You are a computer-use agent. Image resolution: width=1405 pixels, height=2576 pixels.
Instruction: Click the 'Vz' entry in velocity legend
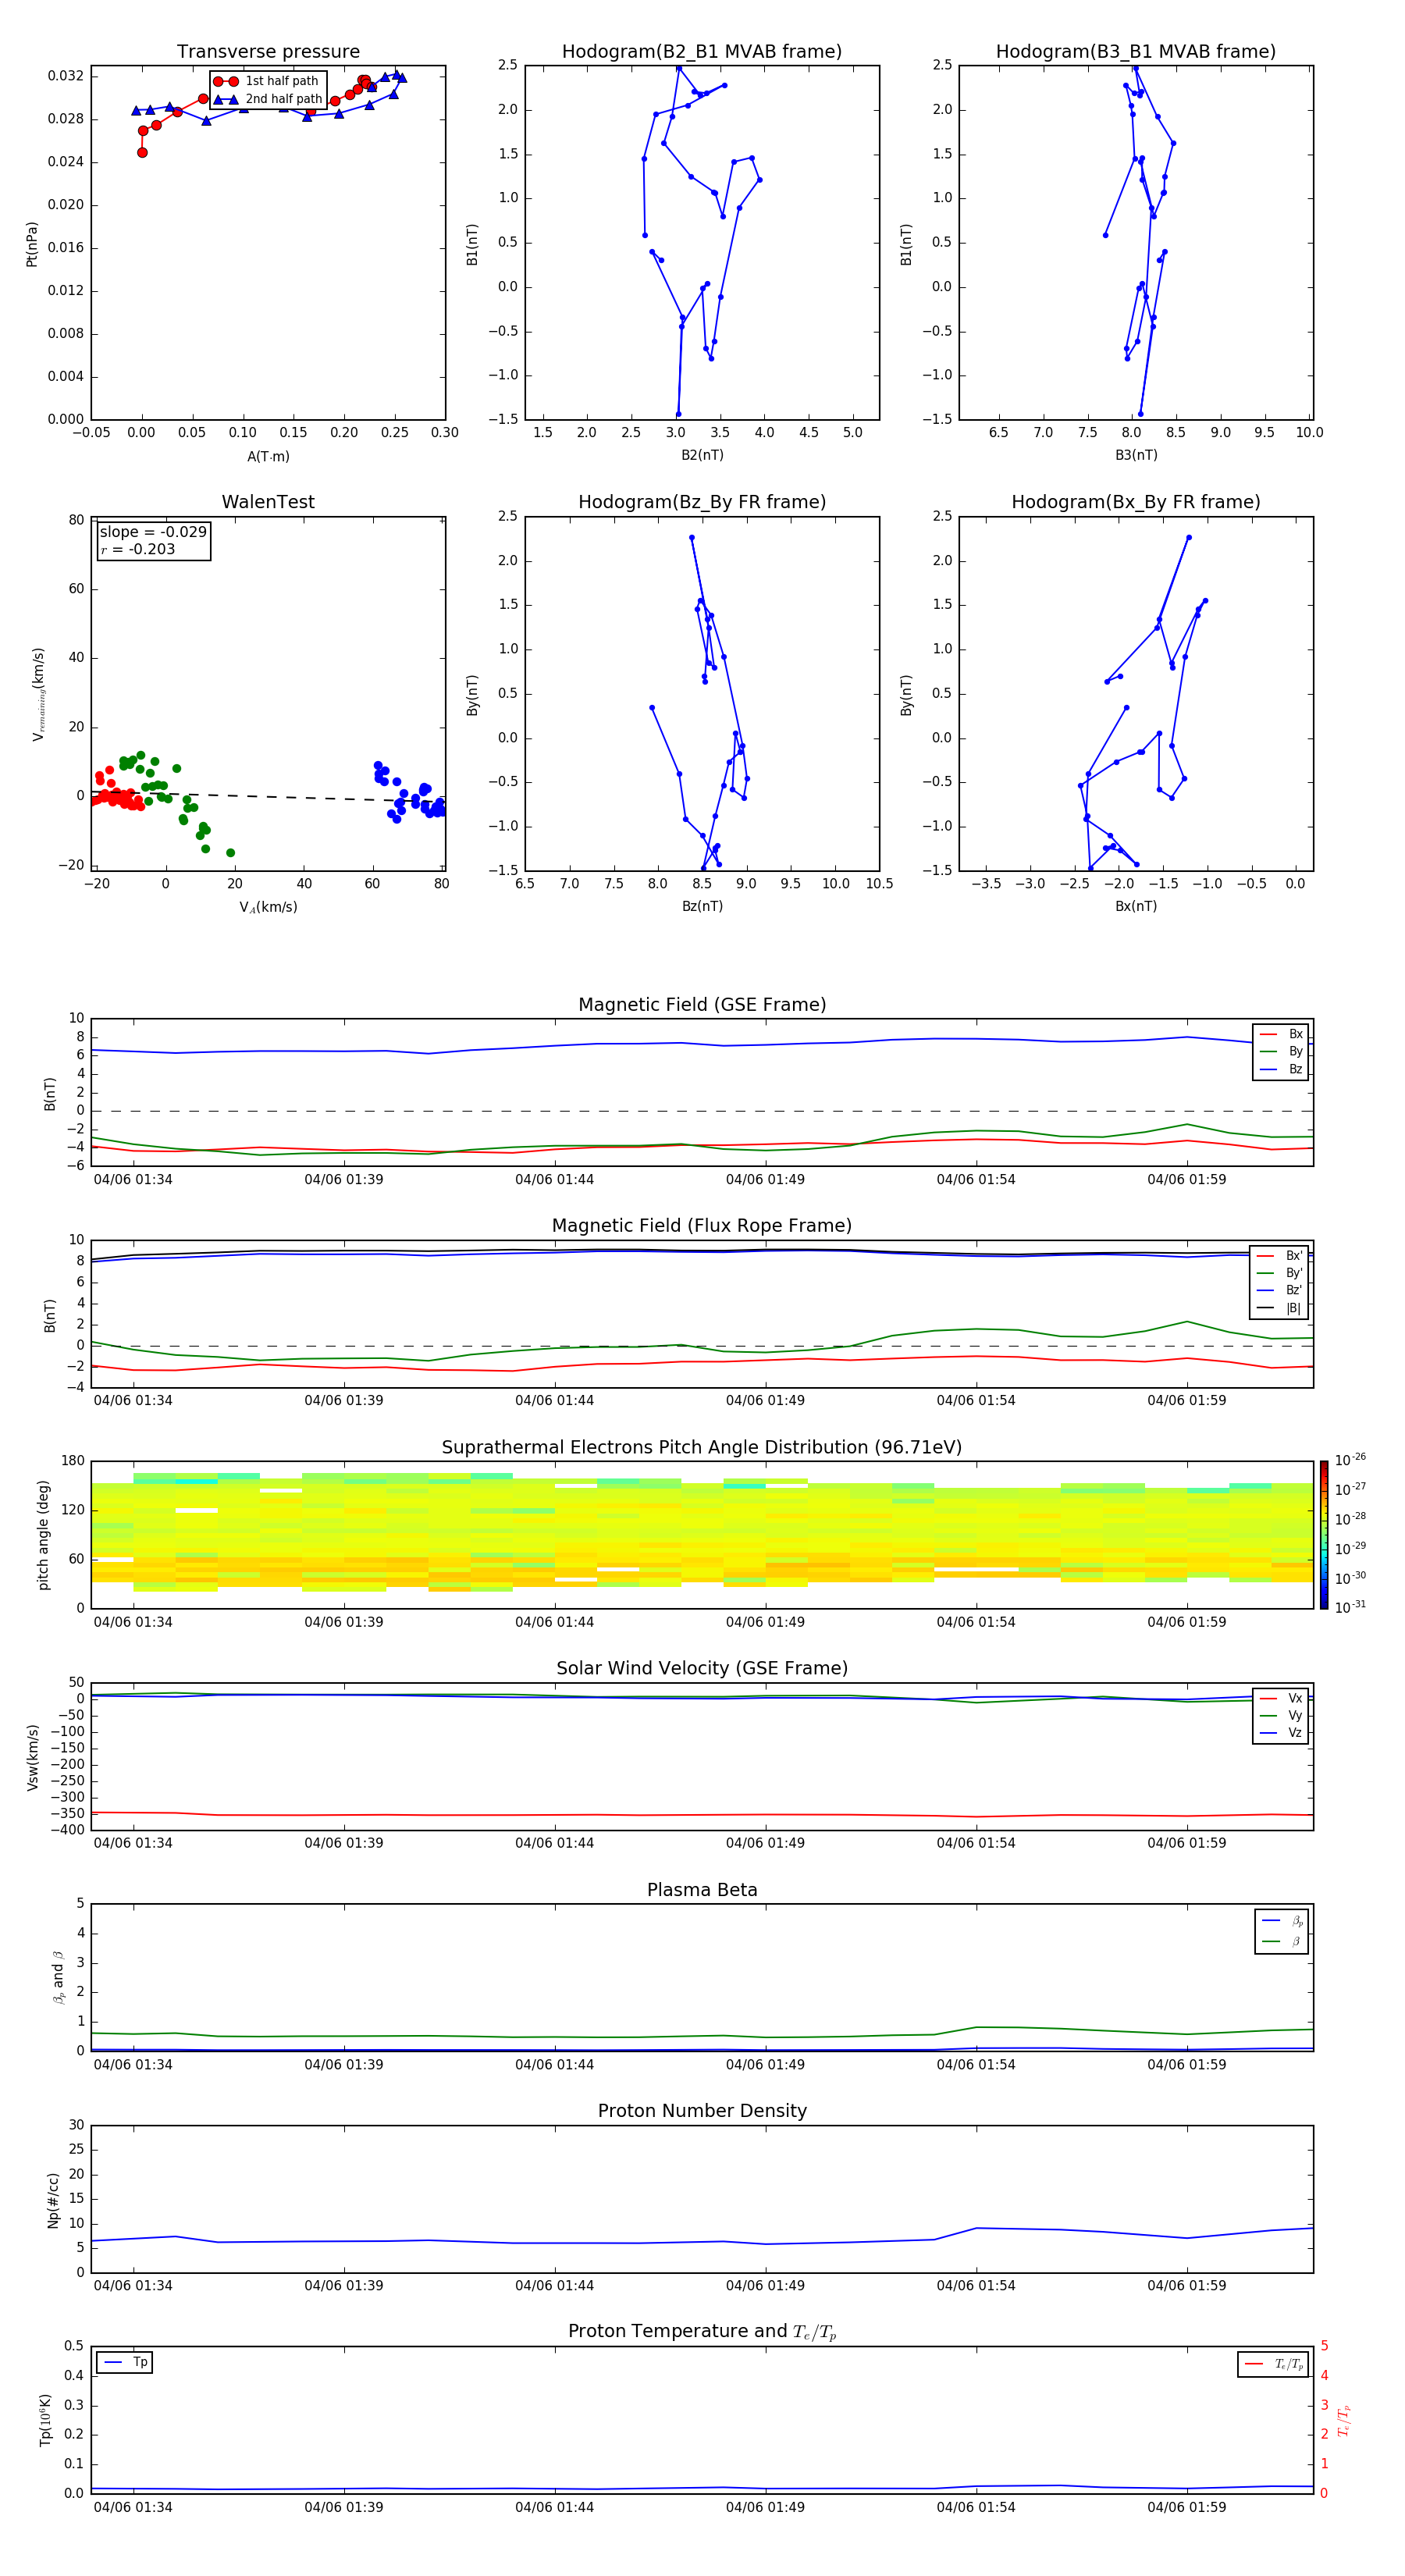tap(1281, 1733)
